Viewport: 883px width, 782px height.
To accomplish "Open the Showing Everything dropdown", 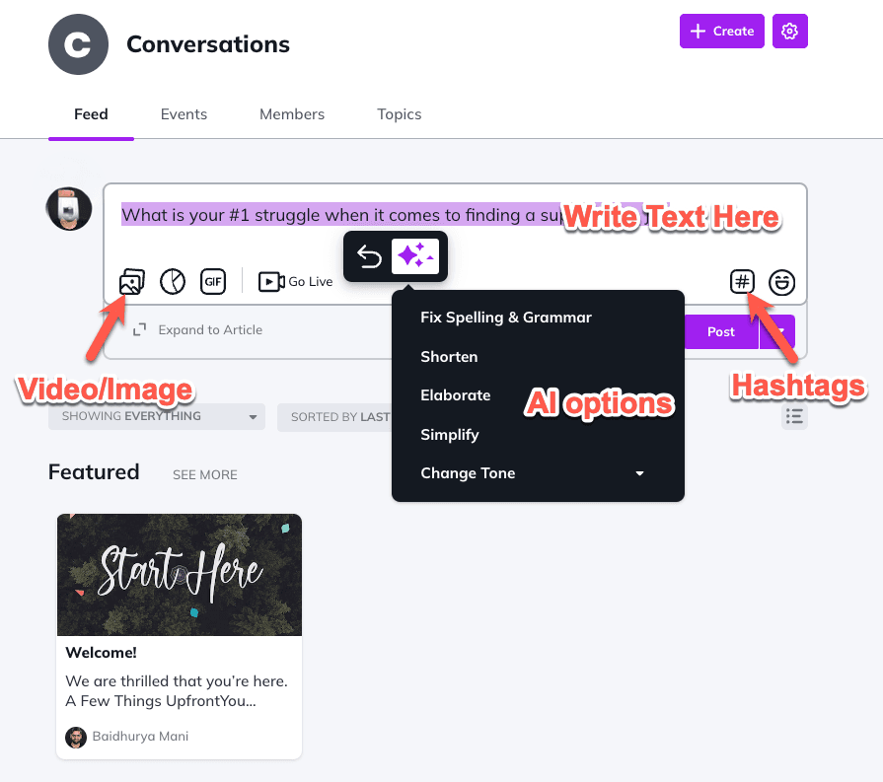I will click(157, 416).
